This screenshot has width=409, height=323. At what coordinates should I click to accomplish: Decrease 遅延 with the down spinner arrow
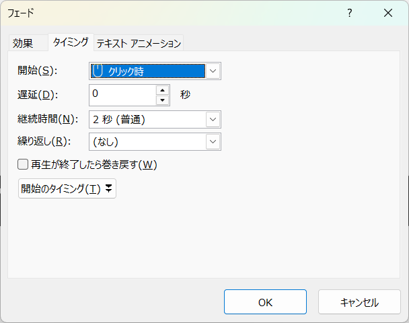[x=163, y=100]
